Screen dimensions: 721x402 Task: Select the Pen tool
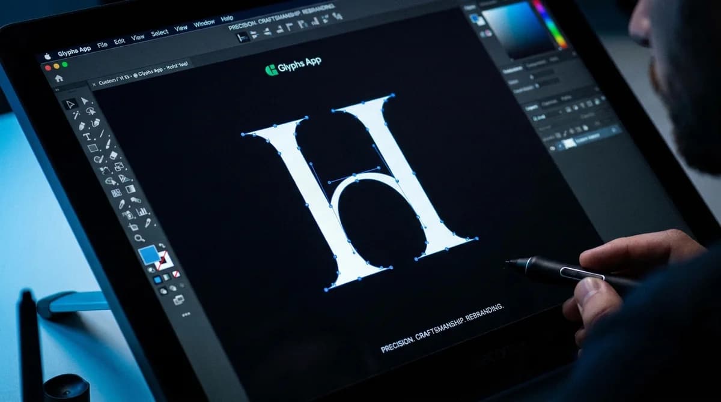tap(82, 127)
